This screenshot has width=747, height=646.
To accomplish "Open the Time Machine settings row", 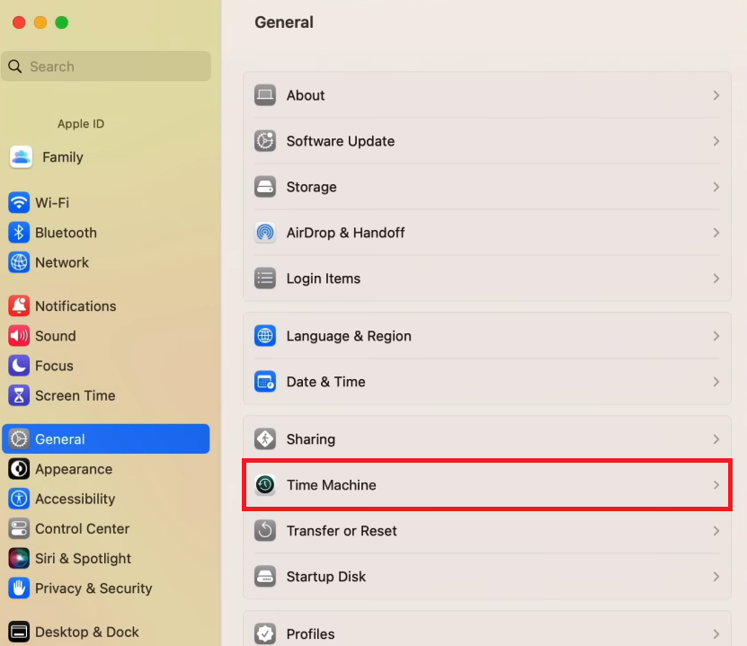I will point(486,484).
